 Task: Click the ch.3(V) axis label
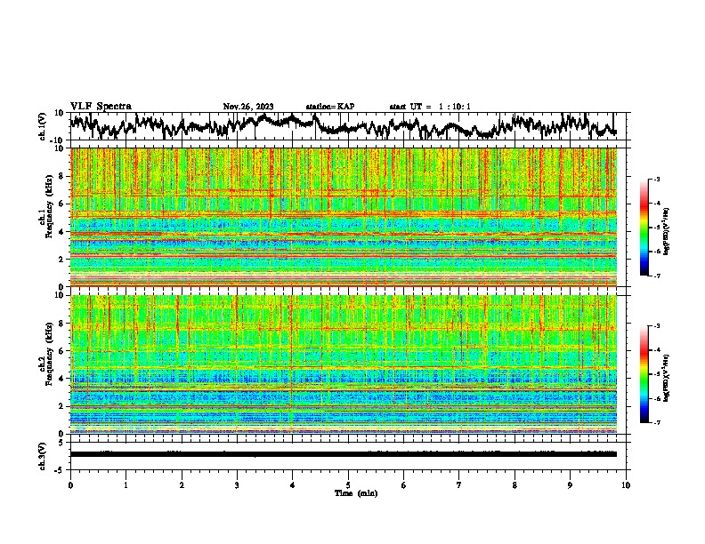pos(43,456)
